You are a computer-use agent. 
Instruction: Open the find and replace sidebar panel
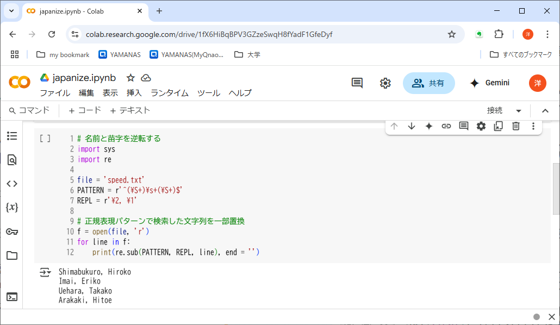point(12,160)
